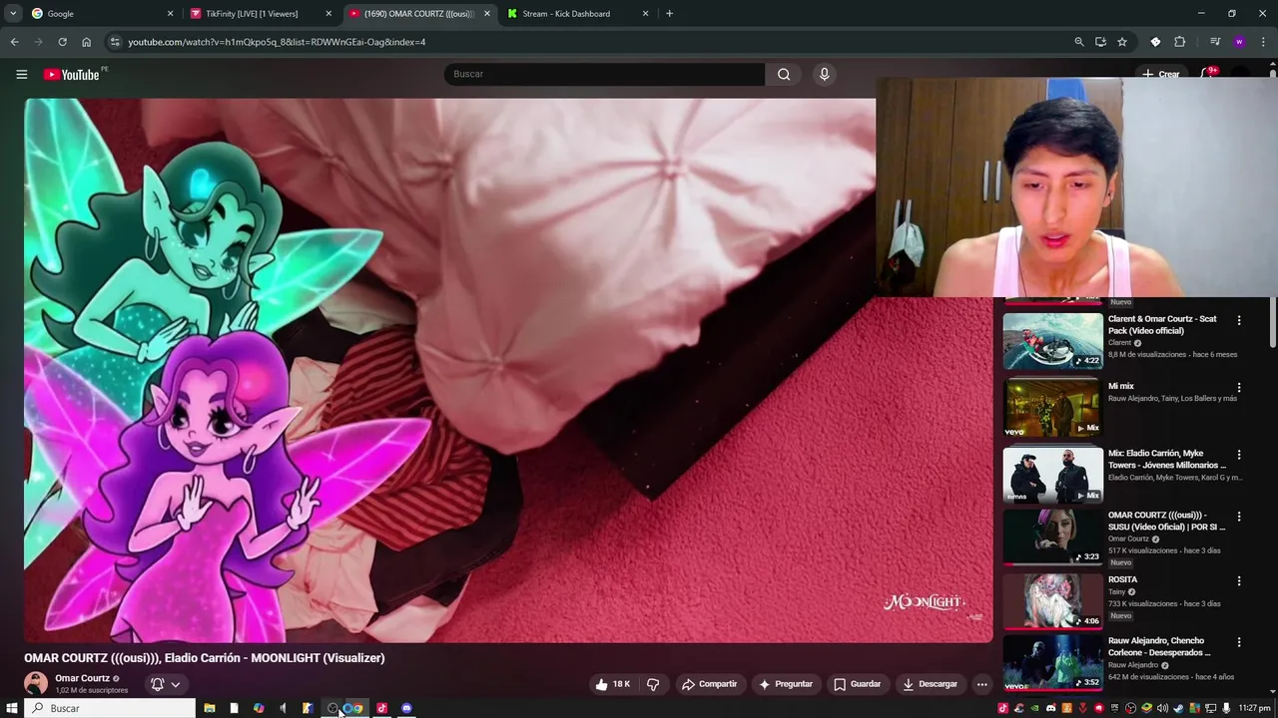
Task: Go to the YouTube home logo
Action: pos(71,75)
